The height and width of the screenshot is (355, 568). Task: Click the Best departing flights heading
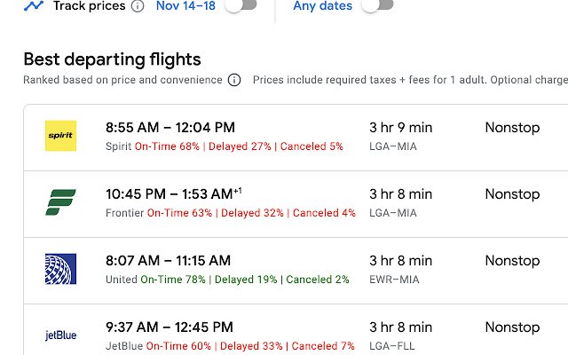click(112, 59)
